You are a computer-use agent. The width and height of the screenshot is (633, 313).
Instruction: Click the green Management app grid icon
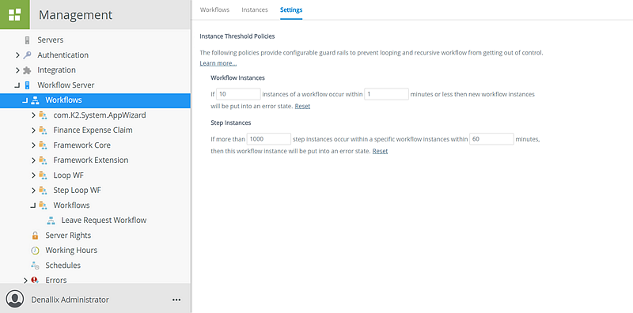(14, 14)
